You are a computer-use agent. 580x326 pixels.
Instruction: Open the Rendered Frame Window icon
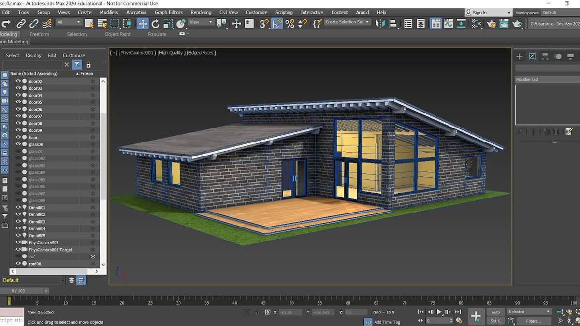504,23
